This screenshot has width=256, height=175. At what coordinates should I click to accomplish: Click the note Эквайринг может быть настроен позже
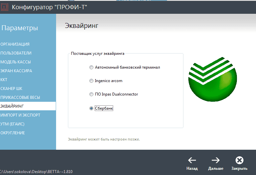click(104, 139)
